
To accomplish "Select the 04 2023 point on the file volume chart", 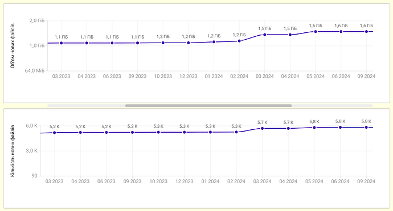I will (87, 43).
